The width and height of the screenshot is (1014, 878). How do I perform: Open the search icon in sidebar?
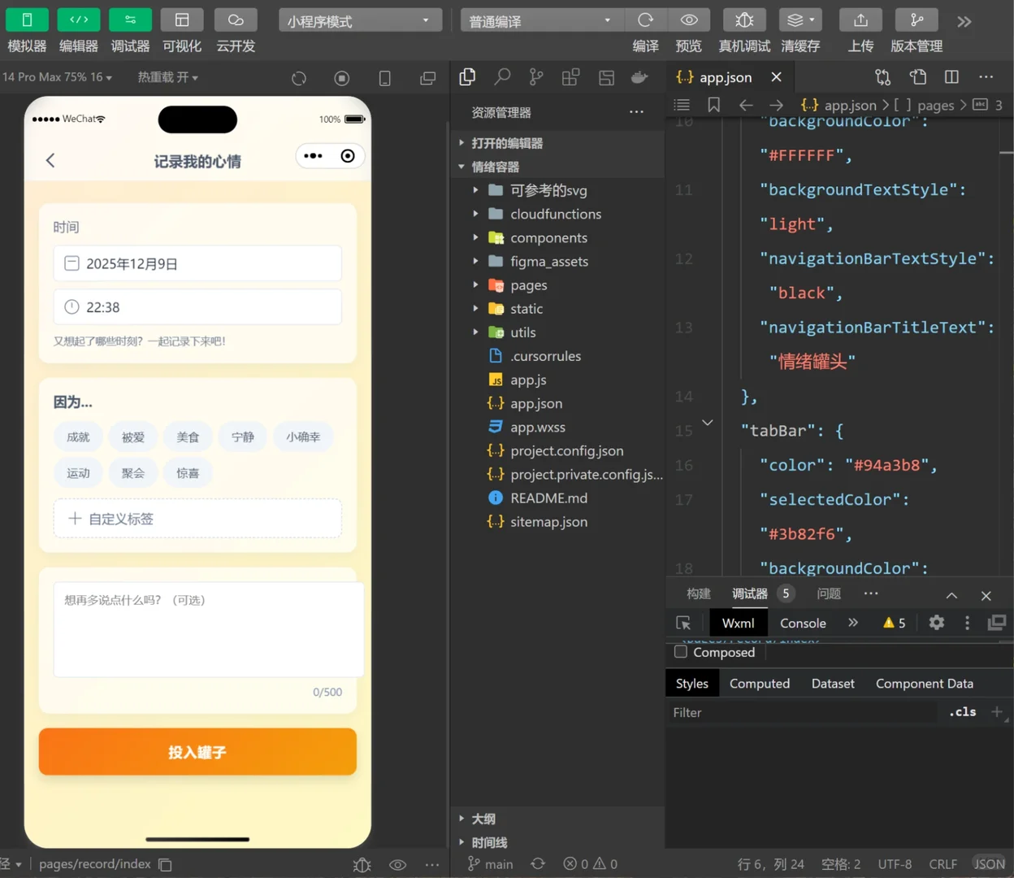(x=502, y=77)
